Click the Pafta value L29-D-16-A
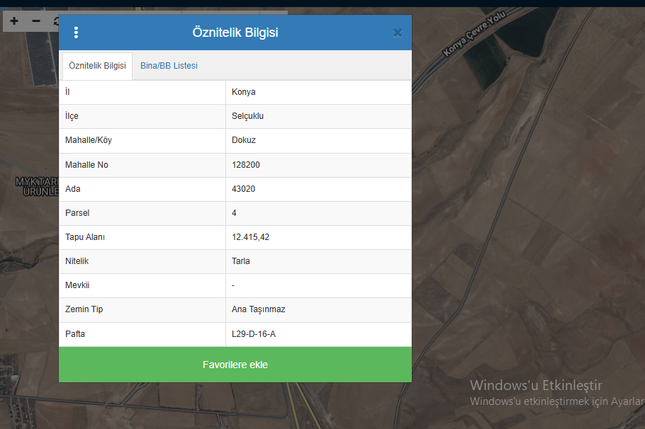Image resolution: width=645 pixels, height=429 pixels. [254, 334]
